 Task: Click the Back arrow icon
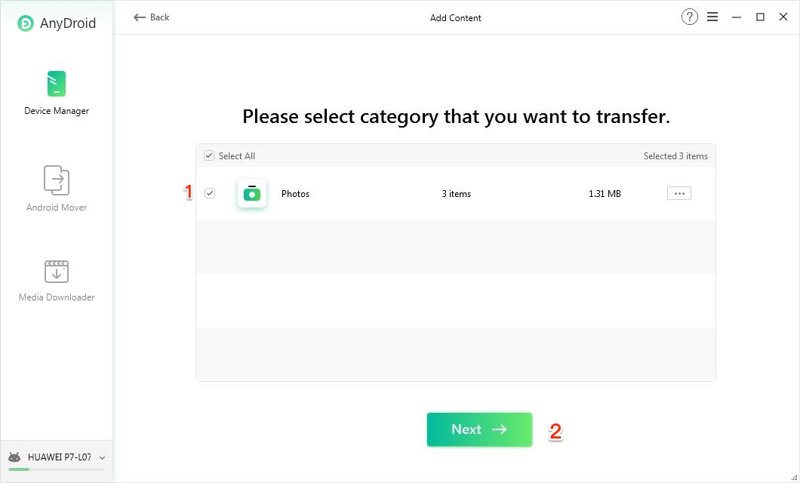(139, 17)
